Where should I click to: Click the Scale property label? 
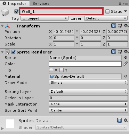(10, 44)
